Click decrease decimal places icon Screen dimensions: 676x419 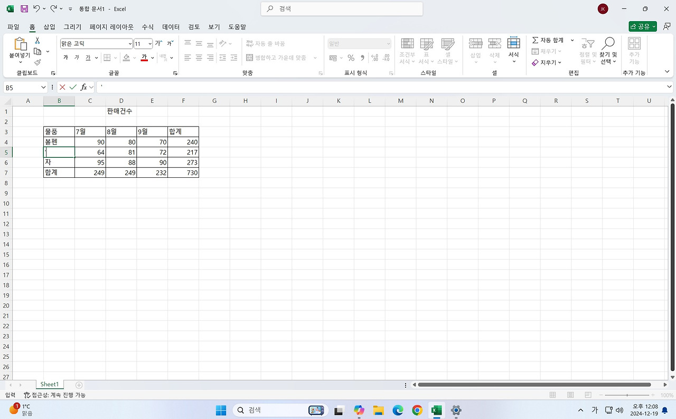pyautogui.click(x=386, y=58)
